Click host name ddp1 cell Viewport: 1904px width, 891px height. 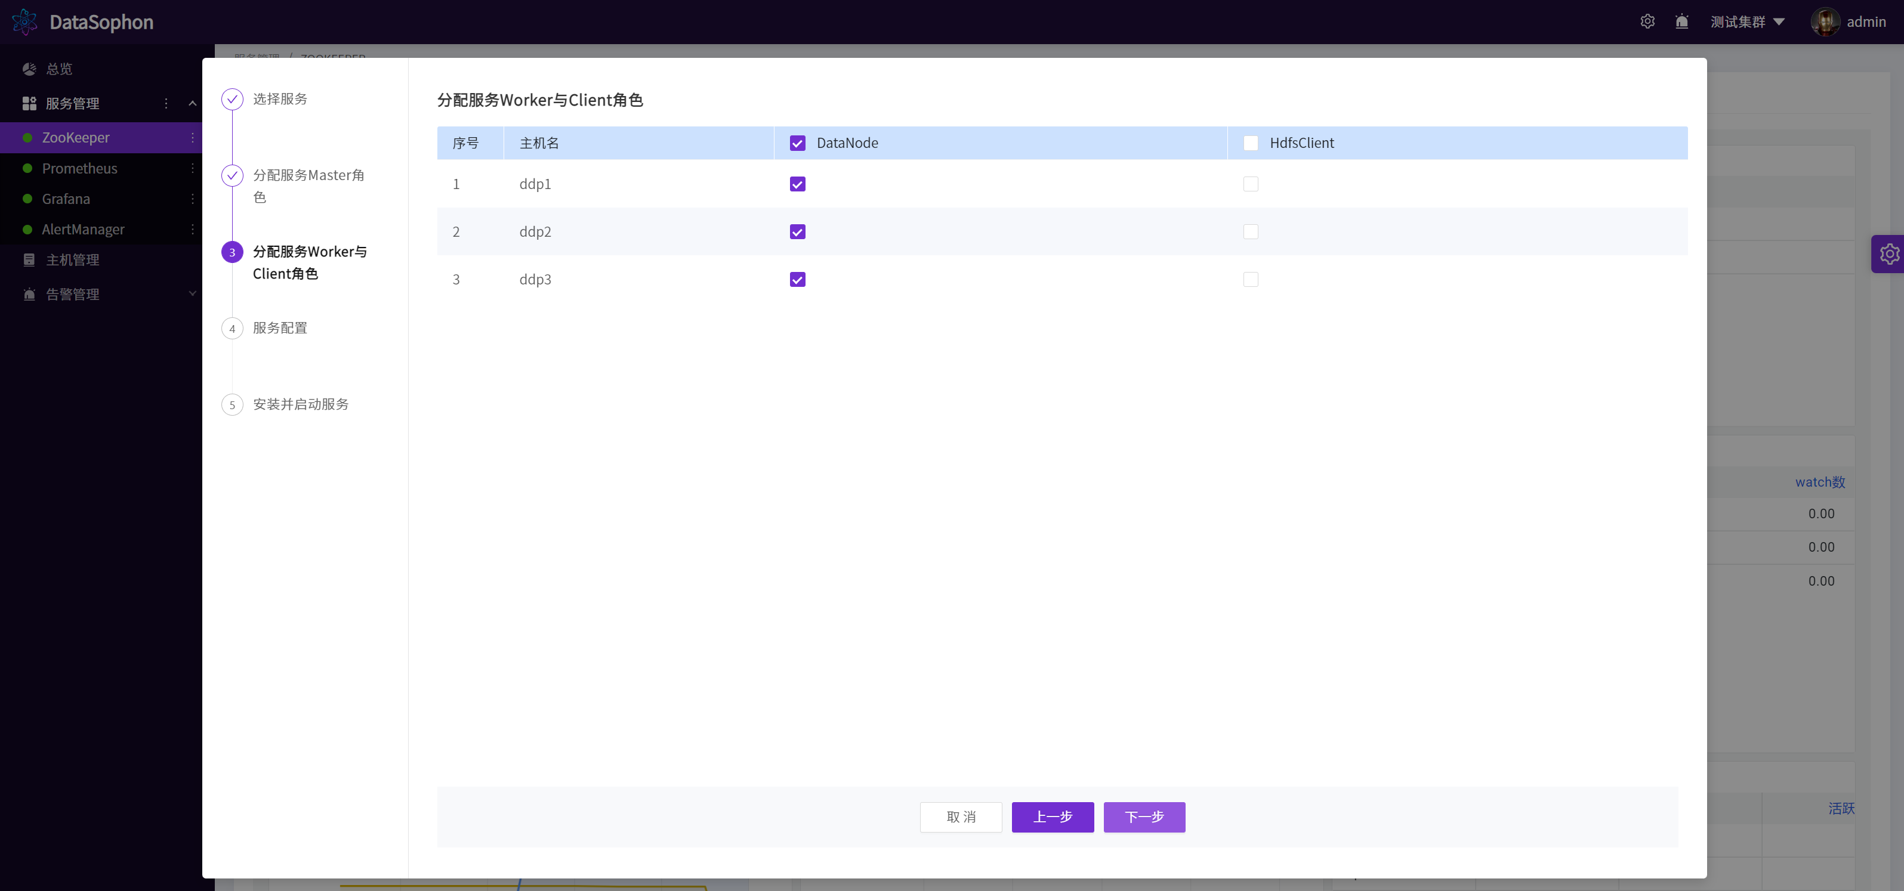[535, 184]
